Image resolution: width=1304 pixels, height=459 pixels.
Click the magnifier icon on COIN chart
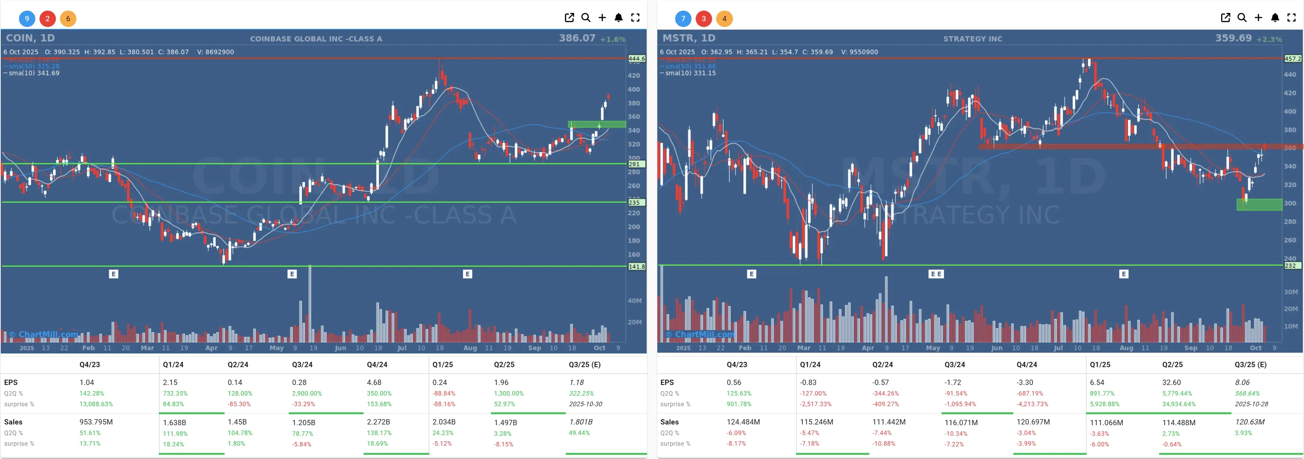586,18
